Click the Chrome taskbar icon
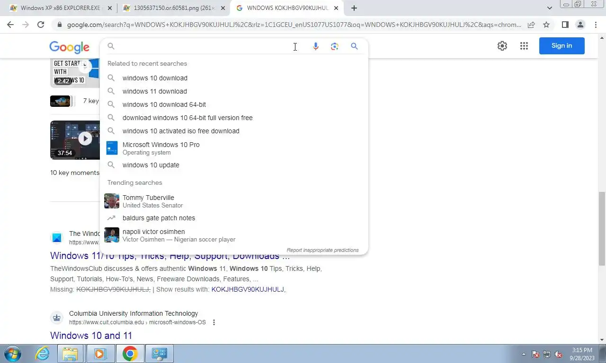The height and width of the screenshot is (363, 606). pos(130,354)
